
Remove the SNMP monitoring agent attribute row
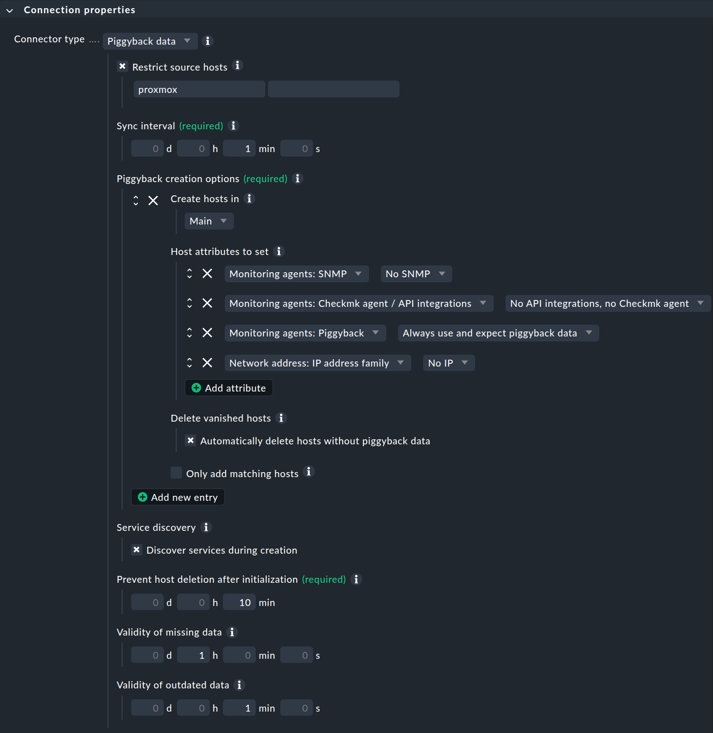click(x=207, y=273)
